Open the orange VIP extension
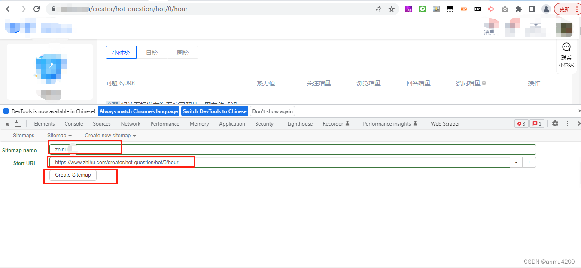 coord(464,9)
